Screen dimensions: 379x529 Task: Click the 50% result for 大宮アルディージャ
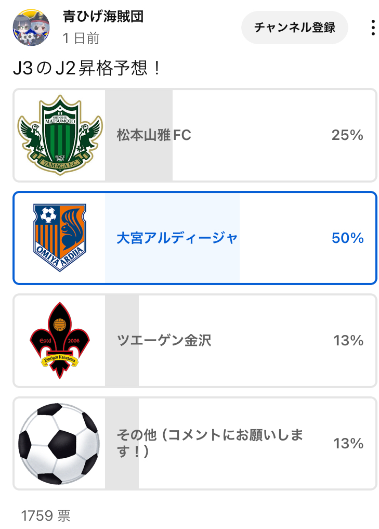[x=347, y=238]
